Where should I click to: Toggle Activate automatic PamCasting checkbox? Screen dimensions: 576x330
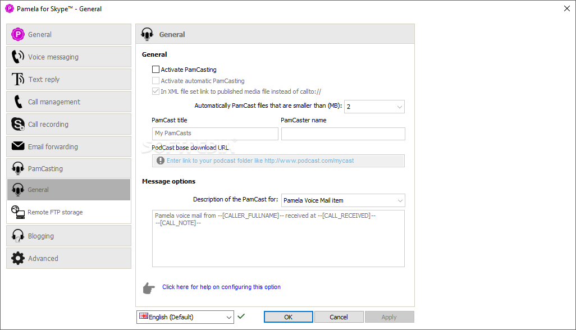(x=156, y=81)
